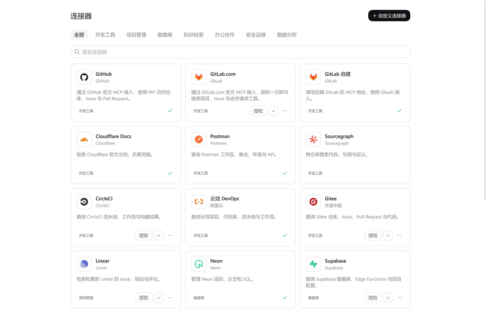Click the CircleCI logo icon
Image resolution: width=486 pixels, height=310 pixels.
84,202
